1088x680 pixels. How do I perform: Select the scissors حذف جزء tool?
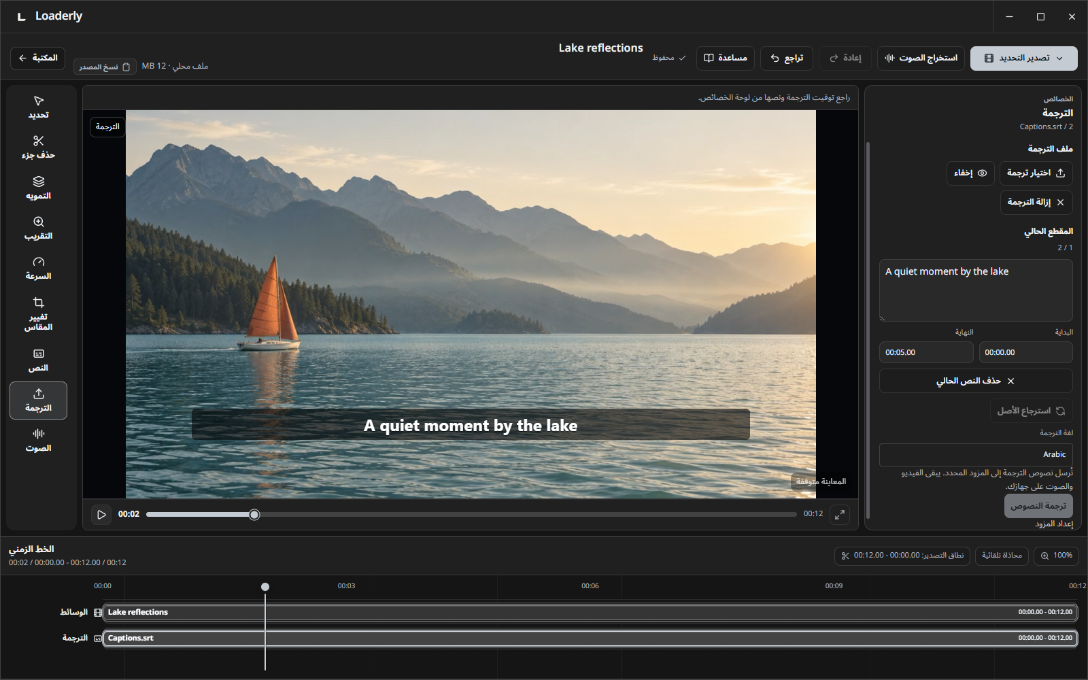click(38, 148)
